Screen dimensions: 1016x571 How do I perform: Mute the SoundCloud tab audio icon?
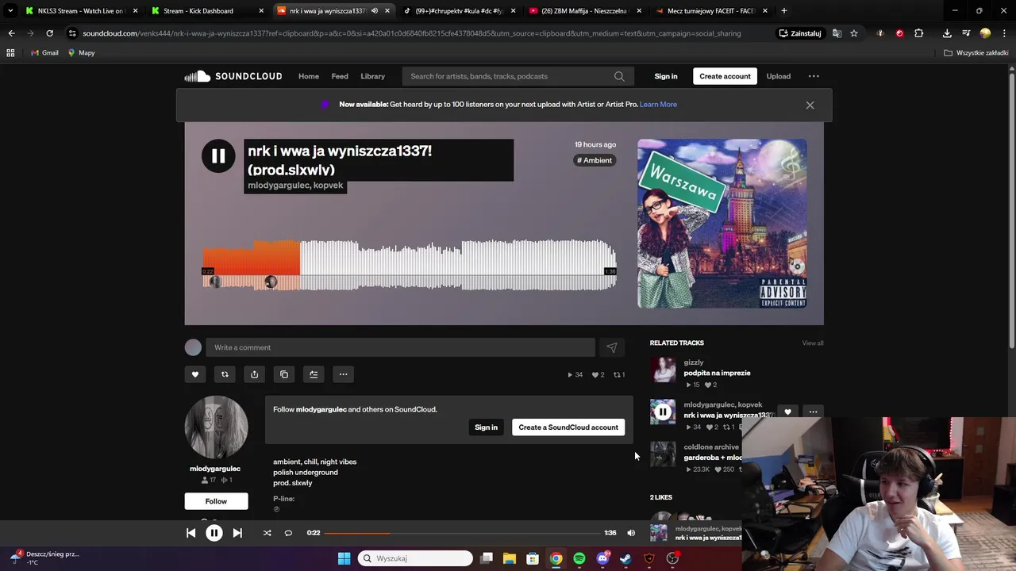tap(374, 11)
